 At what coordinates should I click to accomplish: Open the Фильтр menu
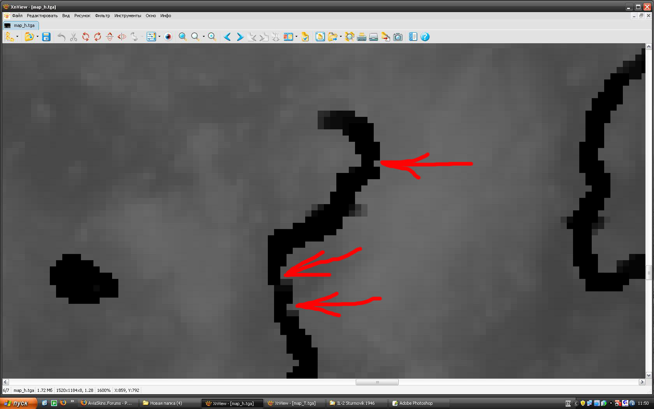pyautogui.click(x=102, y=16)
